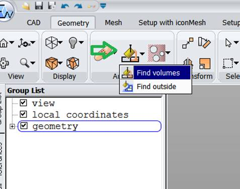Screen dimensions: 240x189
Task: Click the small icon next to Find outside
Action: tap(127, 87)
